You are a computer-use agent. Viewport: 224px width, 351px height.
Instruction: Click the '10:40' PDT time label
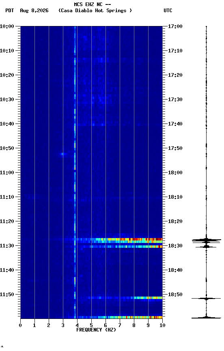tap(7, 124)
